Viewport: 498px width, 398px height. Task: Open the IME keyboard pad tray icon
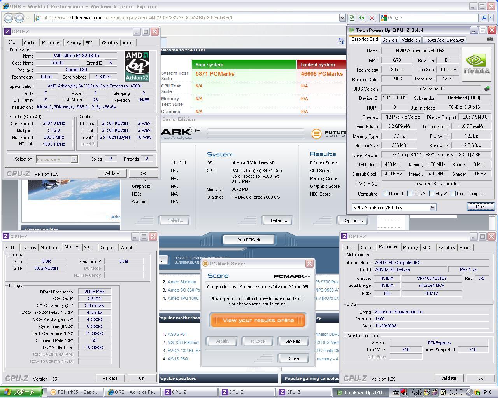396,392
